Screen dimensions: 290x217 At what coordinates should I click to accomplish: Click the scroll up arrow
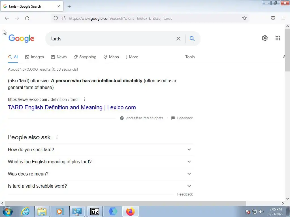pos(287,26)
